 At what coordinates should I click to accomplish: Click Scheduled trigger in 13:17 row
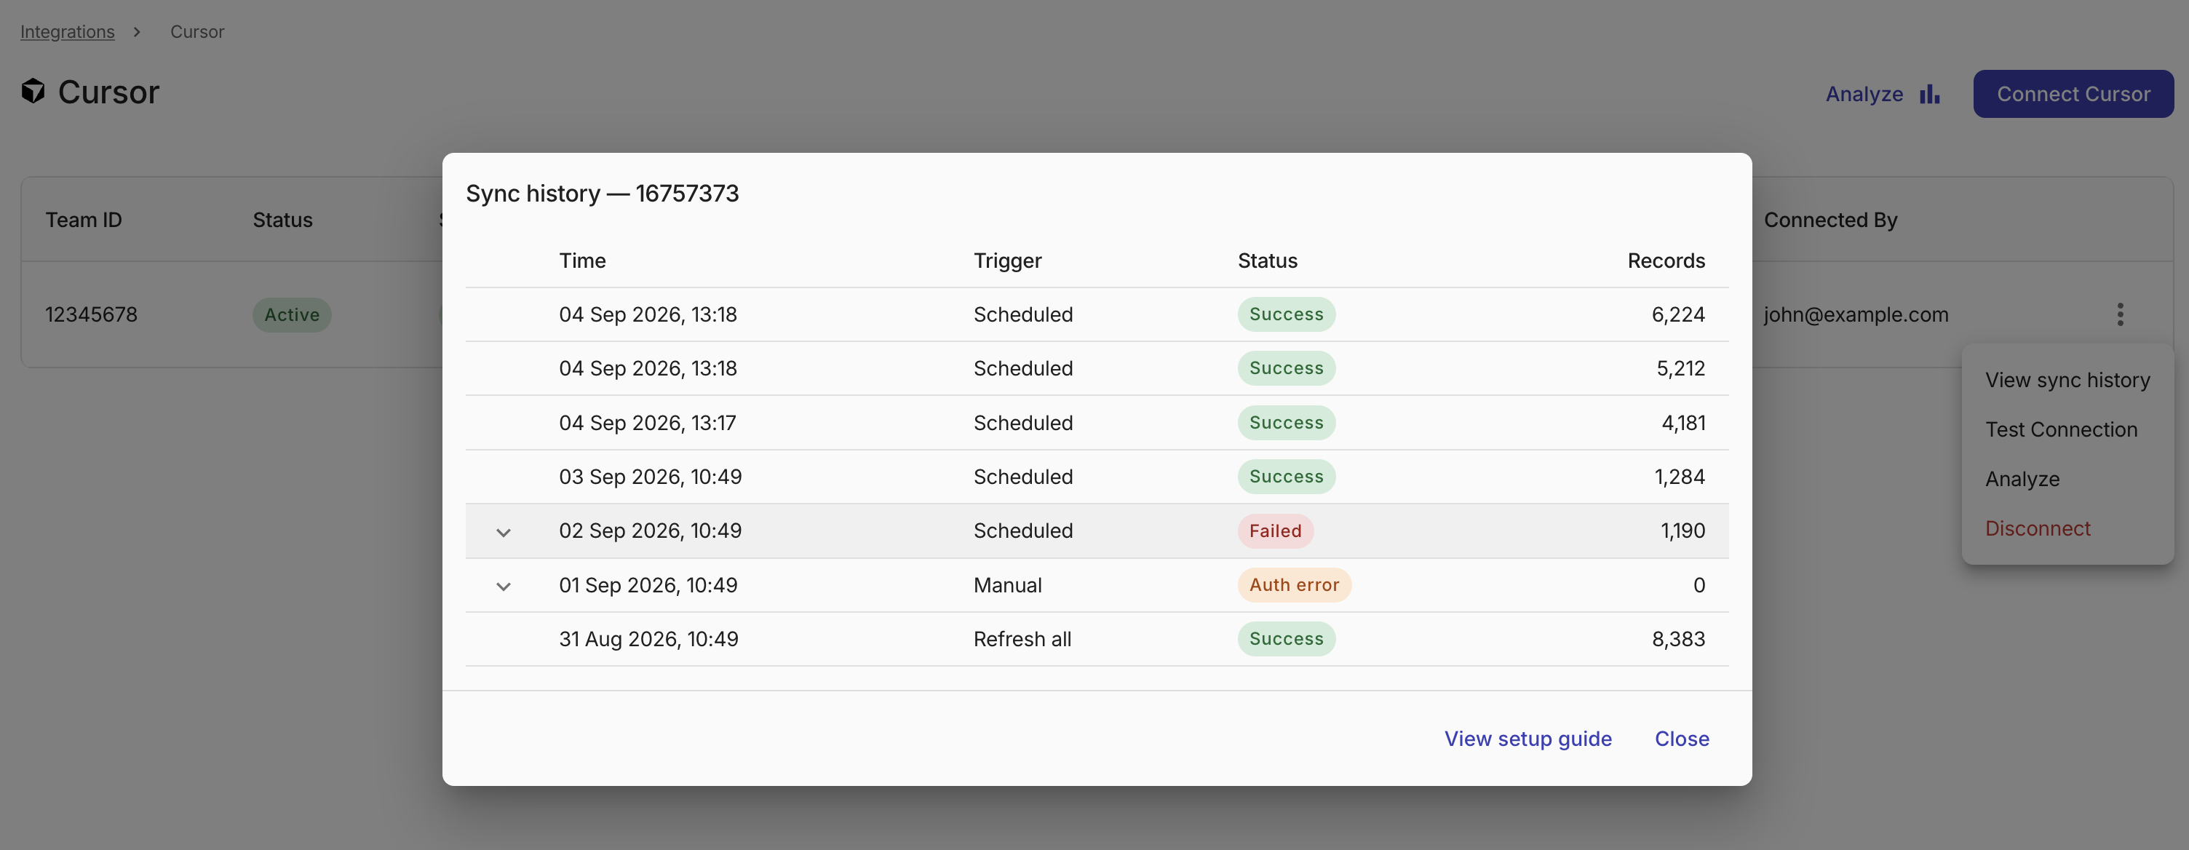pos(1022,422)
